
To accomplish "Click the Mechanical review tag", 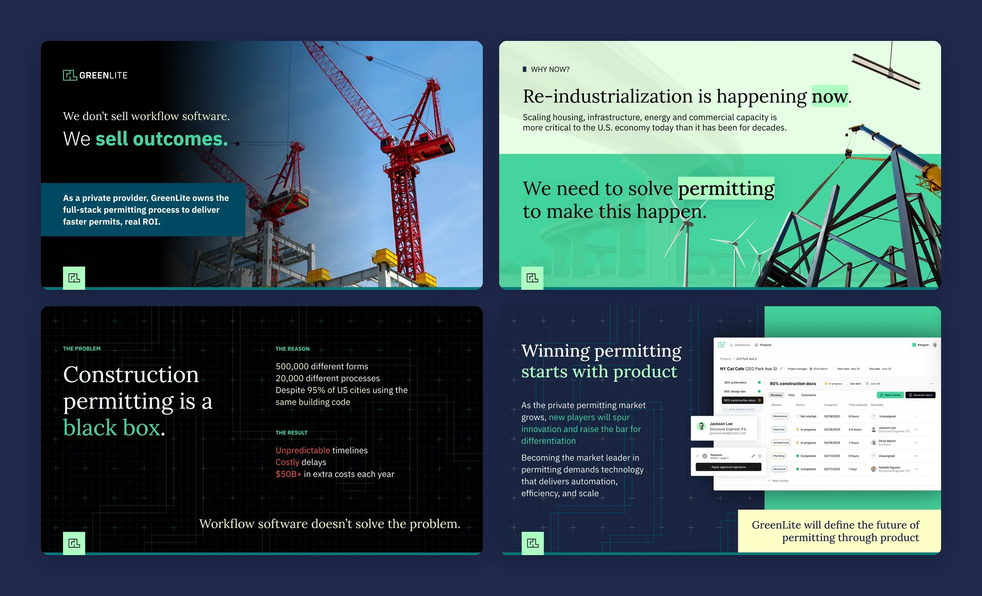I will (x=780, y=416).
